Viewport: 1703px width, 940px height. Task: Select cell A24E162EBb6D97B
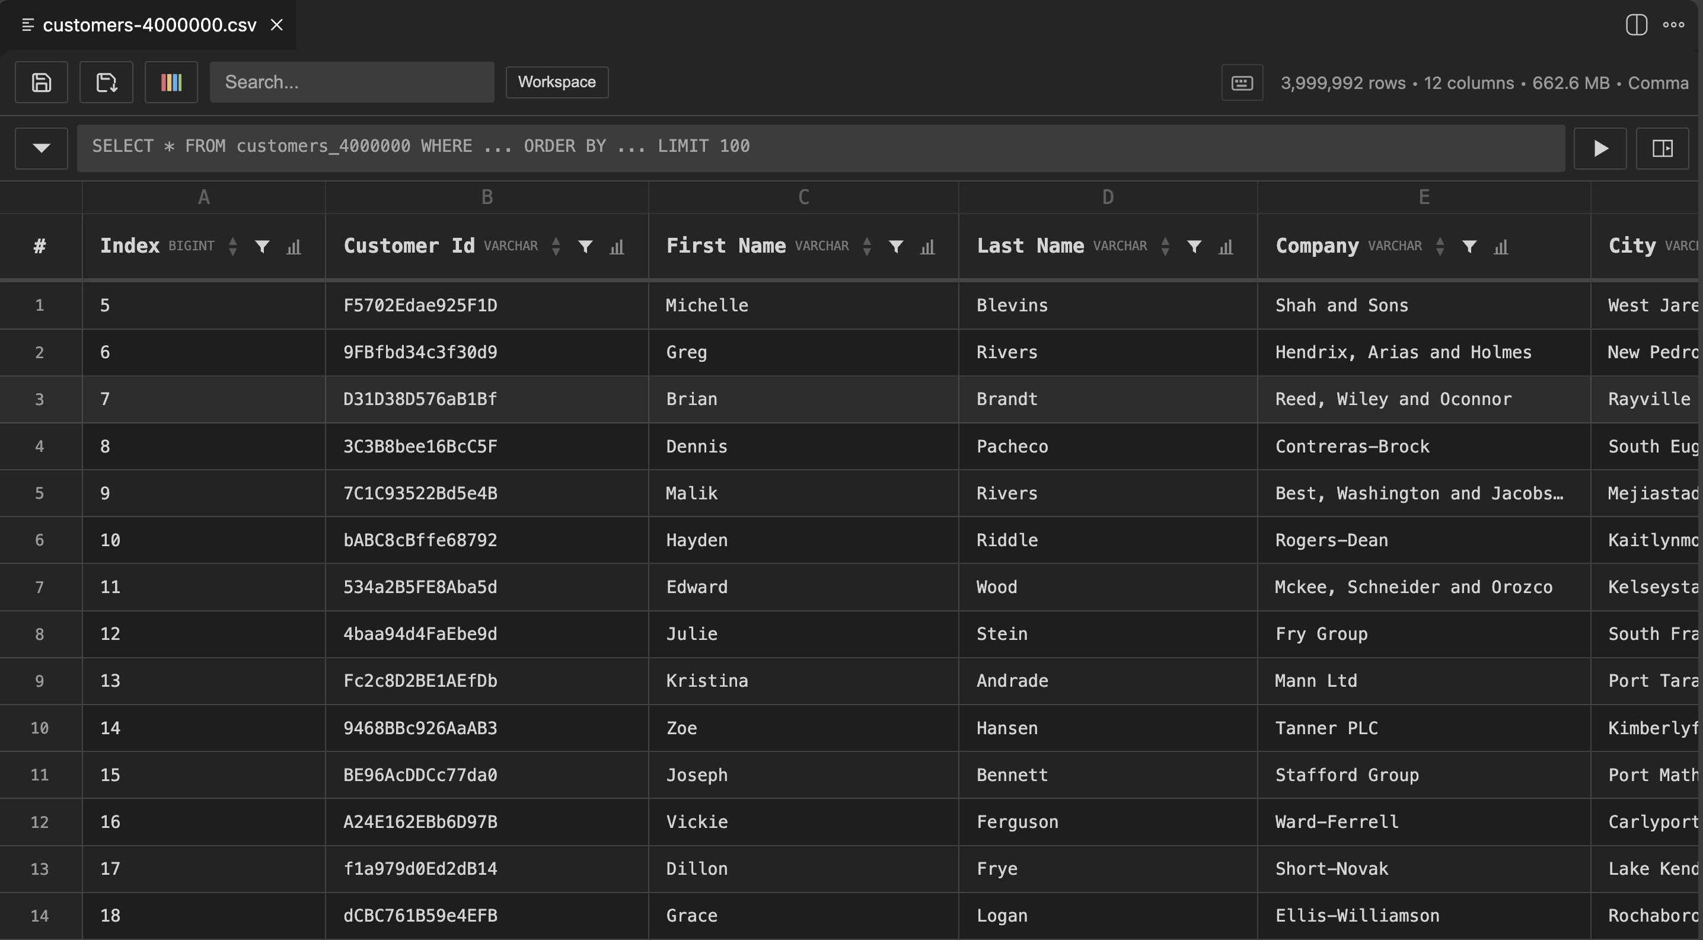487,821
